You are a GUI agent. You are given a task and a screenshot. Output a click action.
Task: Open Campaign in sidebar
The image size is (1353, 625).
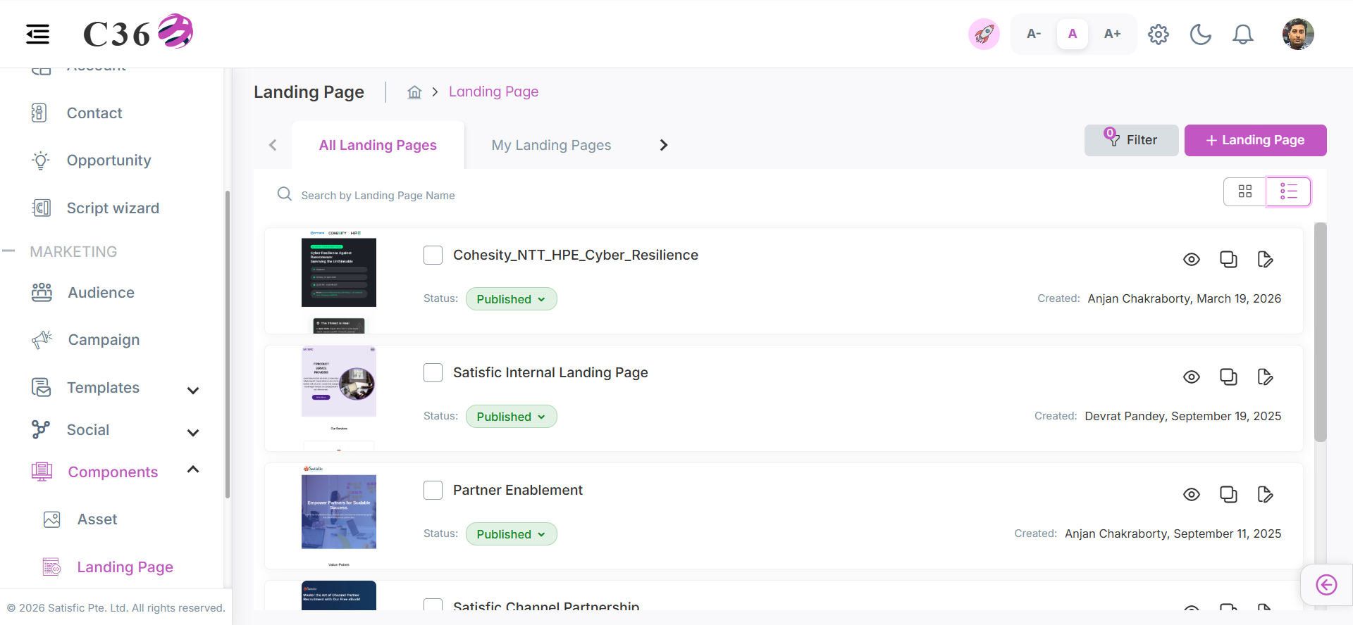104,340
